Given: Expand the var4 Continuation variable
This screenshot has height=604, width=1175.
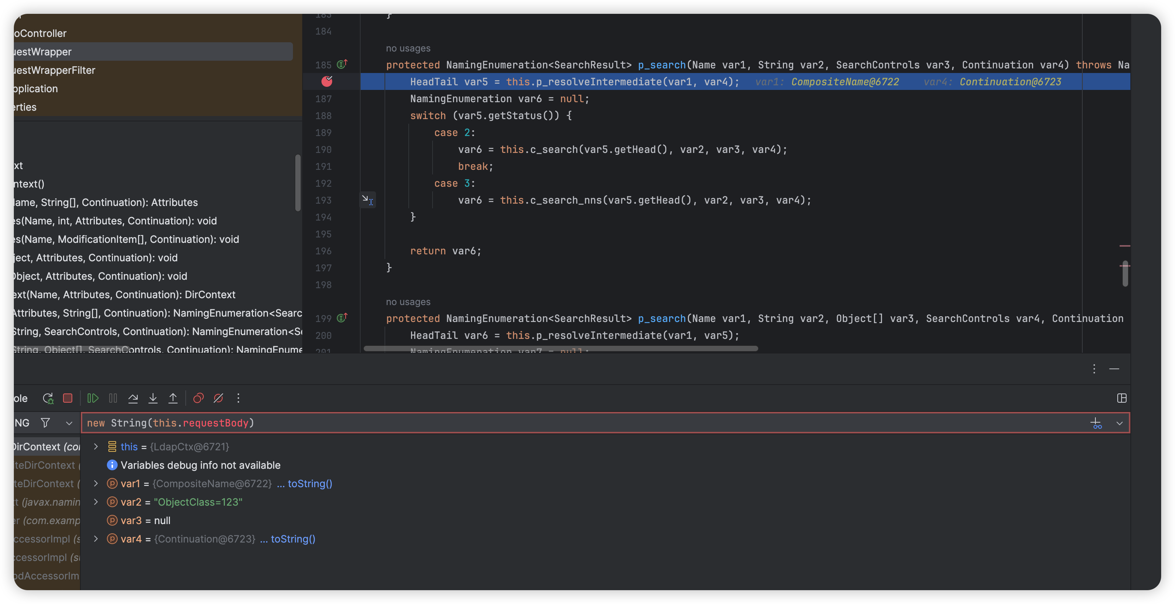Looking at the screenshot, I should (96, 539).
